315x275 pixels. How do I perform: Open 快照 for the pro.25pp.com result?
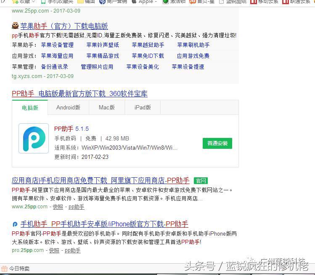click(x=54, y=251)
